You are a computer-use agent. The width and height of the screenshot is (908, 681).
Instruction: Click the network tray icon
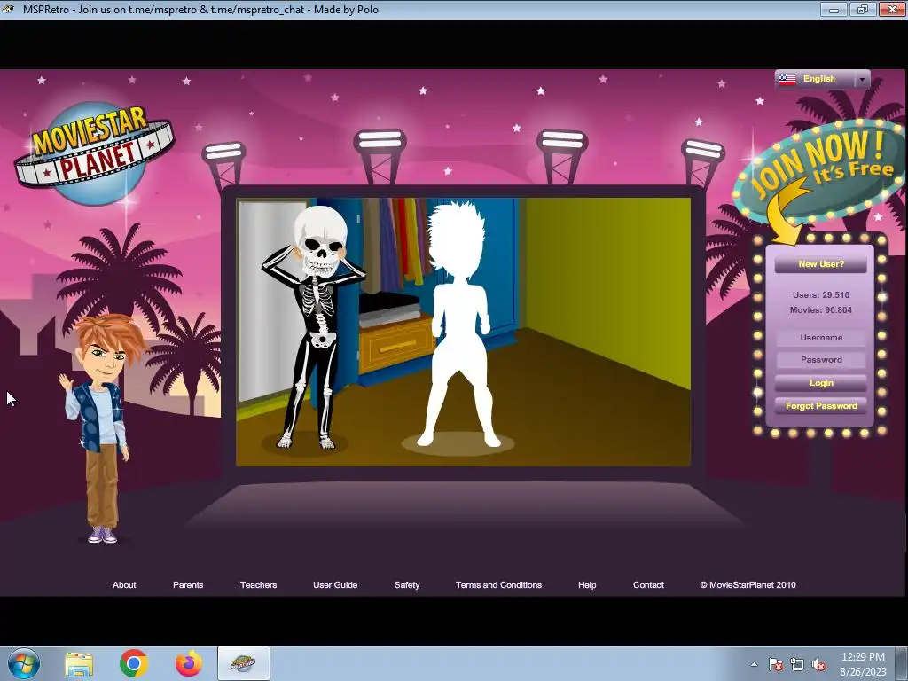click(x=797, y=664)
